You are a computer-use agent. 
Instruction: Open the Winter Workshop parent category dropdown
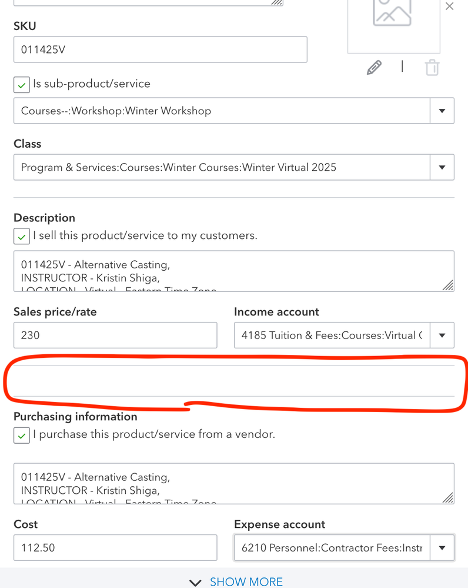(x=442, y=111)
